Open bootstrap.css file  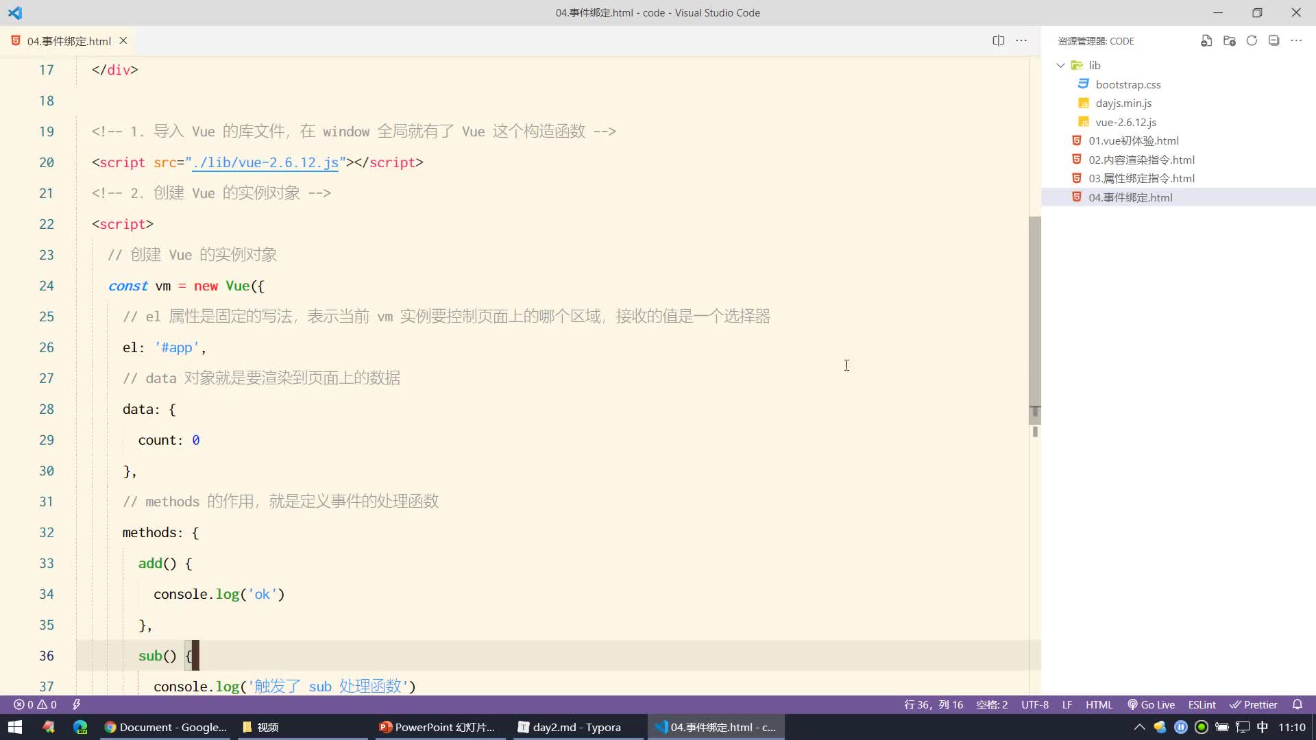tap(1128, 84)
